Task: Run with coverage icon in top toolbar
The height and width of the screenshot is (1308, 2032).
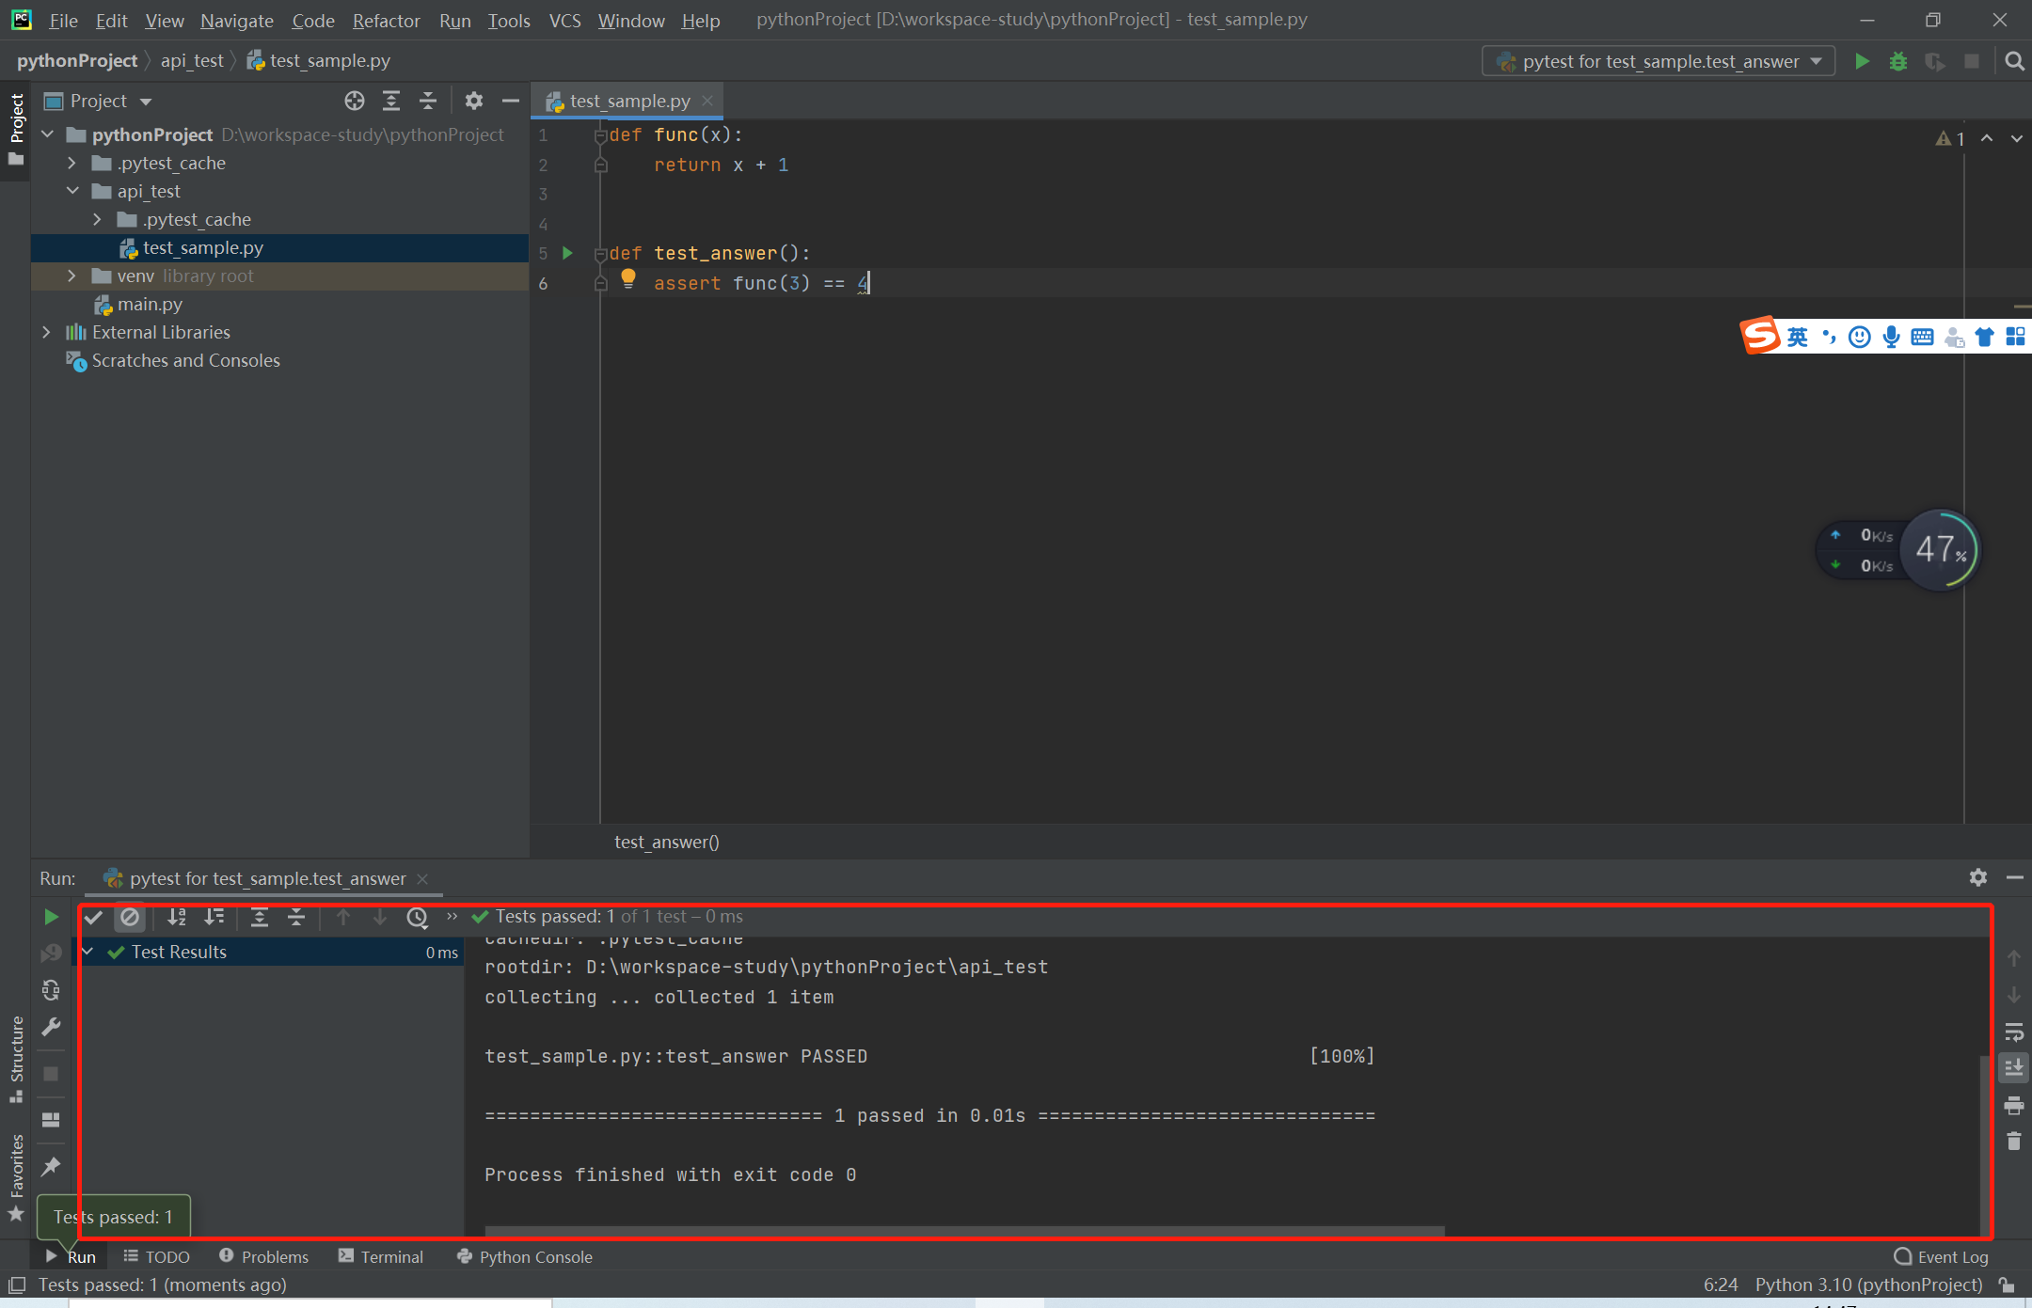Action: [x=1934, y=61]
